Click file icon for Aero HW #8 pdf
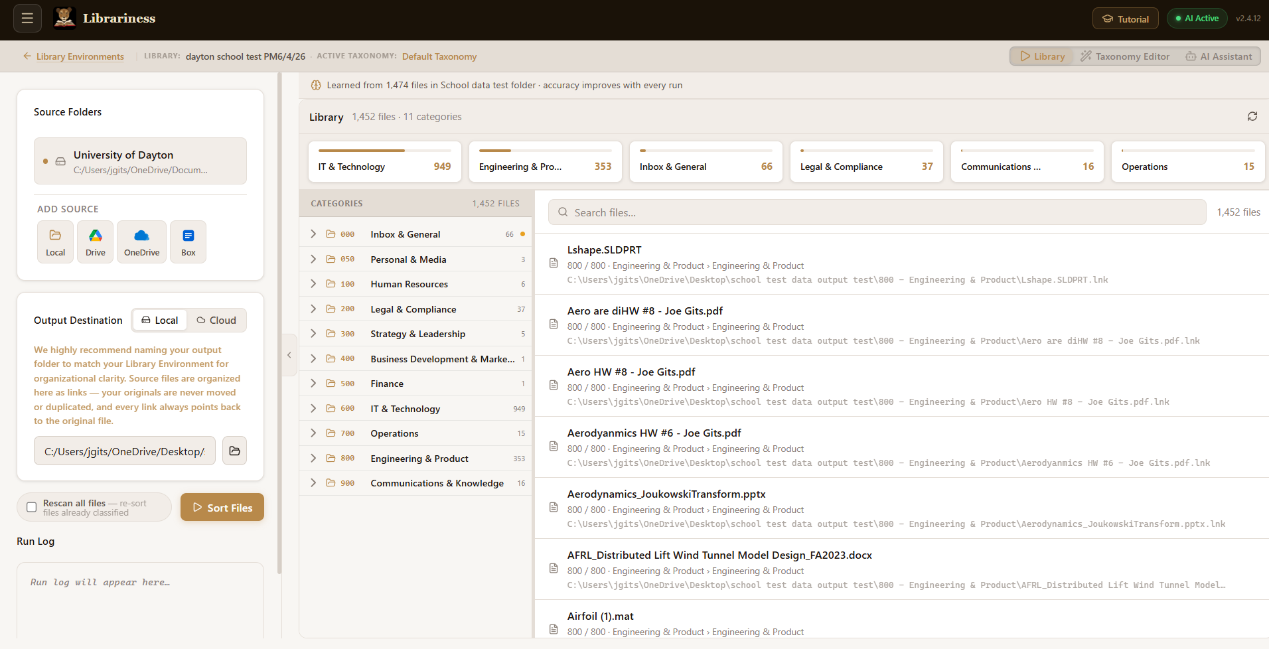1269x649 pixels. point(554,386)
